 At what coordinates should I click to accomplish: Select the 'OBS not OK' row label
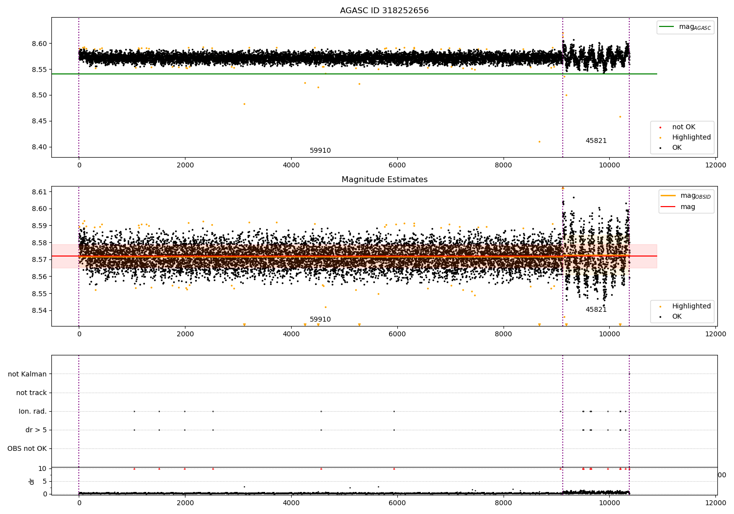point(27,449)
